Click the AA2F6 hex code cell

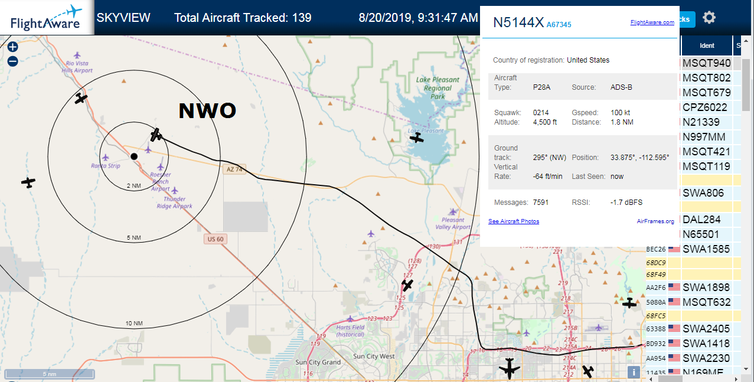click(x=655, y=288)
